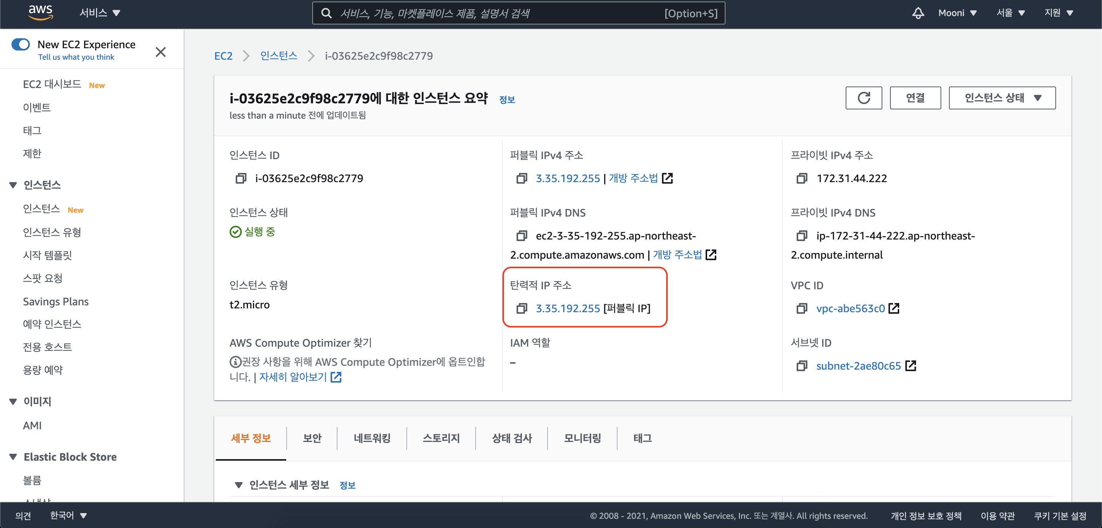This screenshot has height=528, width=1102.
Task: Click copy icon beside Elastic IP address
Action: (522, 308)
